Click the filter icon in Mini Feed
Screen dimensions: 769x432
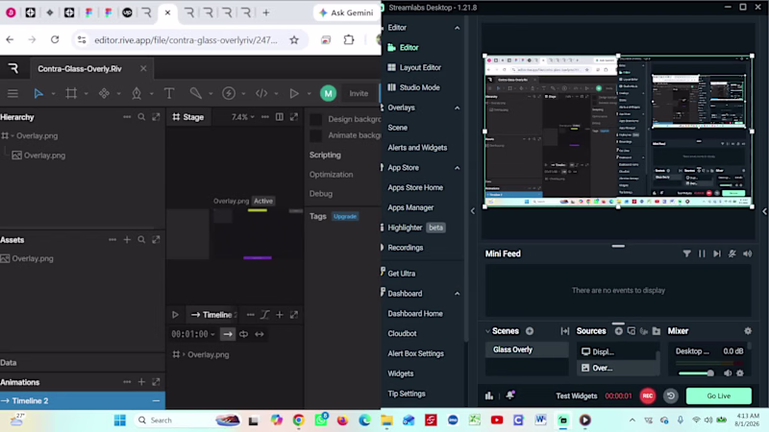pyautogui.click(x=686, y=253)
